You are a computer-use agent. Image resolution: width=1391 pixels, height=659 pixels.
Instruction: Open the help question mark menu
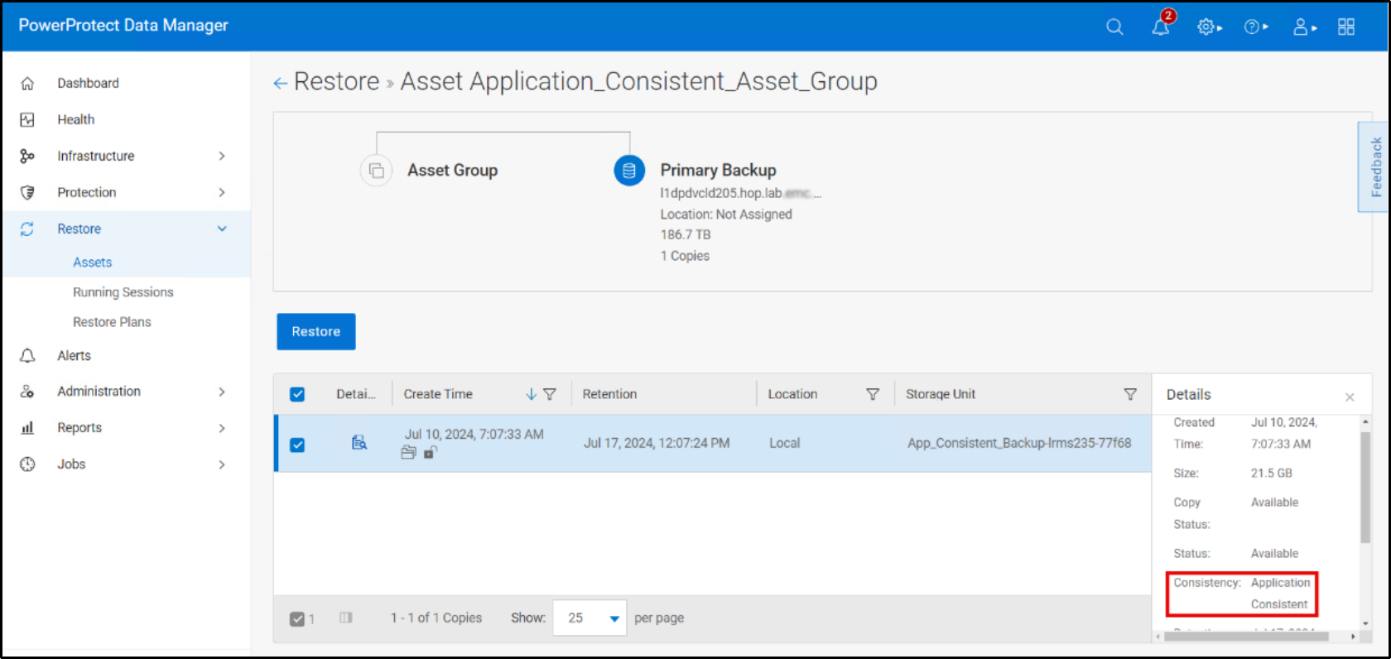(x=1255, y=26)
